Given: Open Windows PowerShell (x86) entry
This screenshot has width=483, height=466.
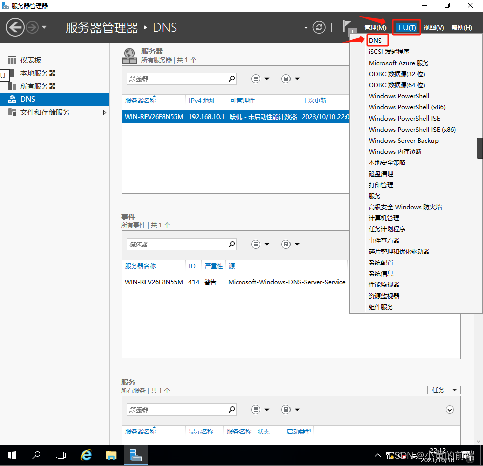Looking at the screenshot, I should pyautogui.click(x=407, y=107).
